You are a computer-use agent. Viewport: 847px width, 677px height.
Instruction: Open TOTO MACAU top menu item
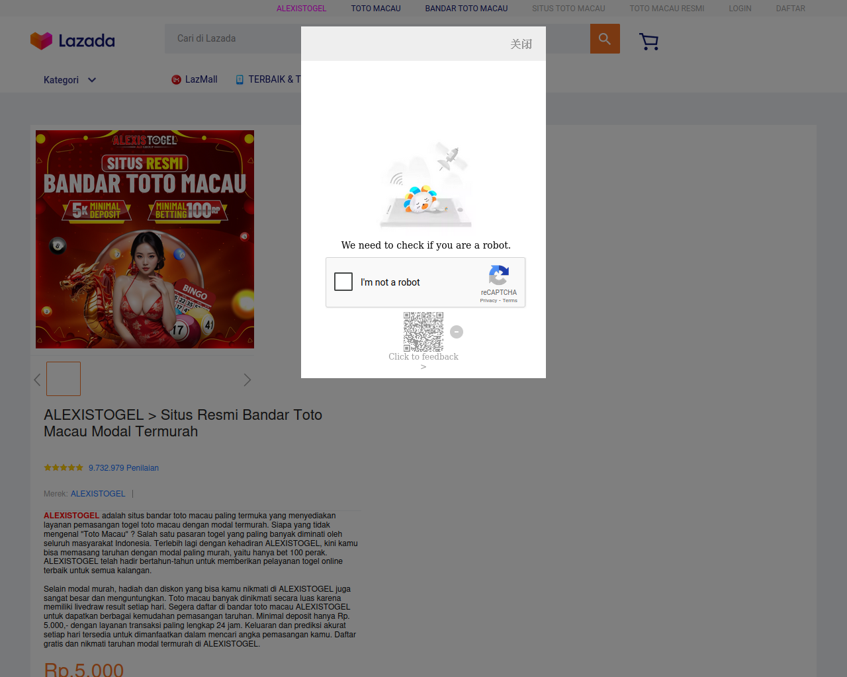click(376, 9)
